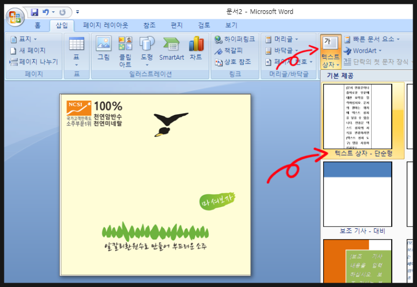The width and height of the screenshot is (417, 287).
Task: Go to the 편지 tab
Action: click(x=176, y=25)
